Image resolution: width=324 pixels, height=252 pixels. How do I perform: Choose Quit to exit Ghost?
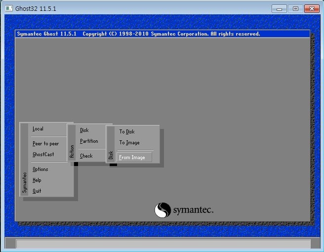coord(37,191)
